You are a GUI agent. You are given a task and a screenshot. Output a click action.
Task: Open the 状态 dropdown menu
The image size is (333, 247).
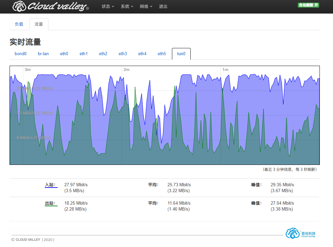coord(108,7)
